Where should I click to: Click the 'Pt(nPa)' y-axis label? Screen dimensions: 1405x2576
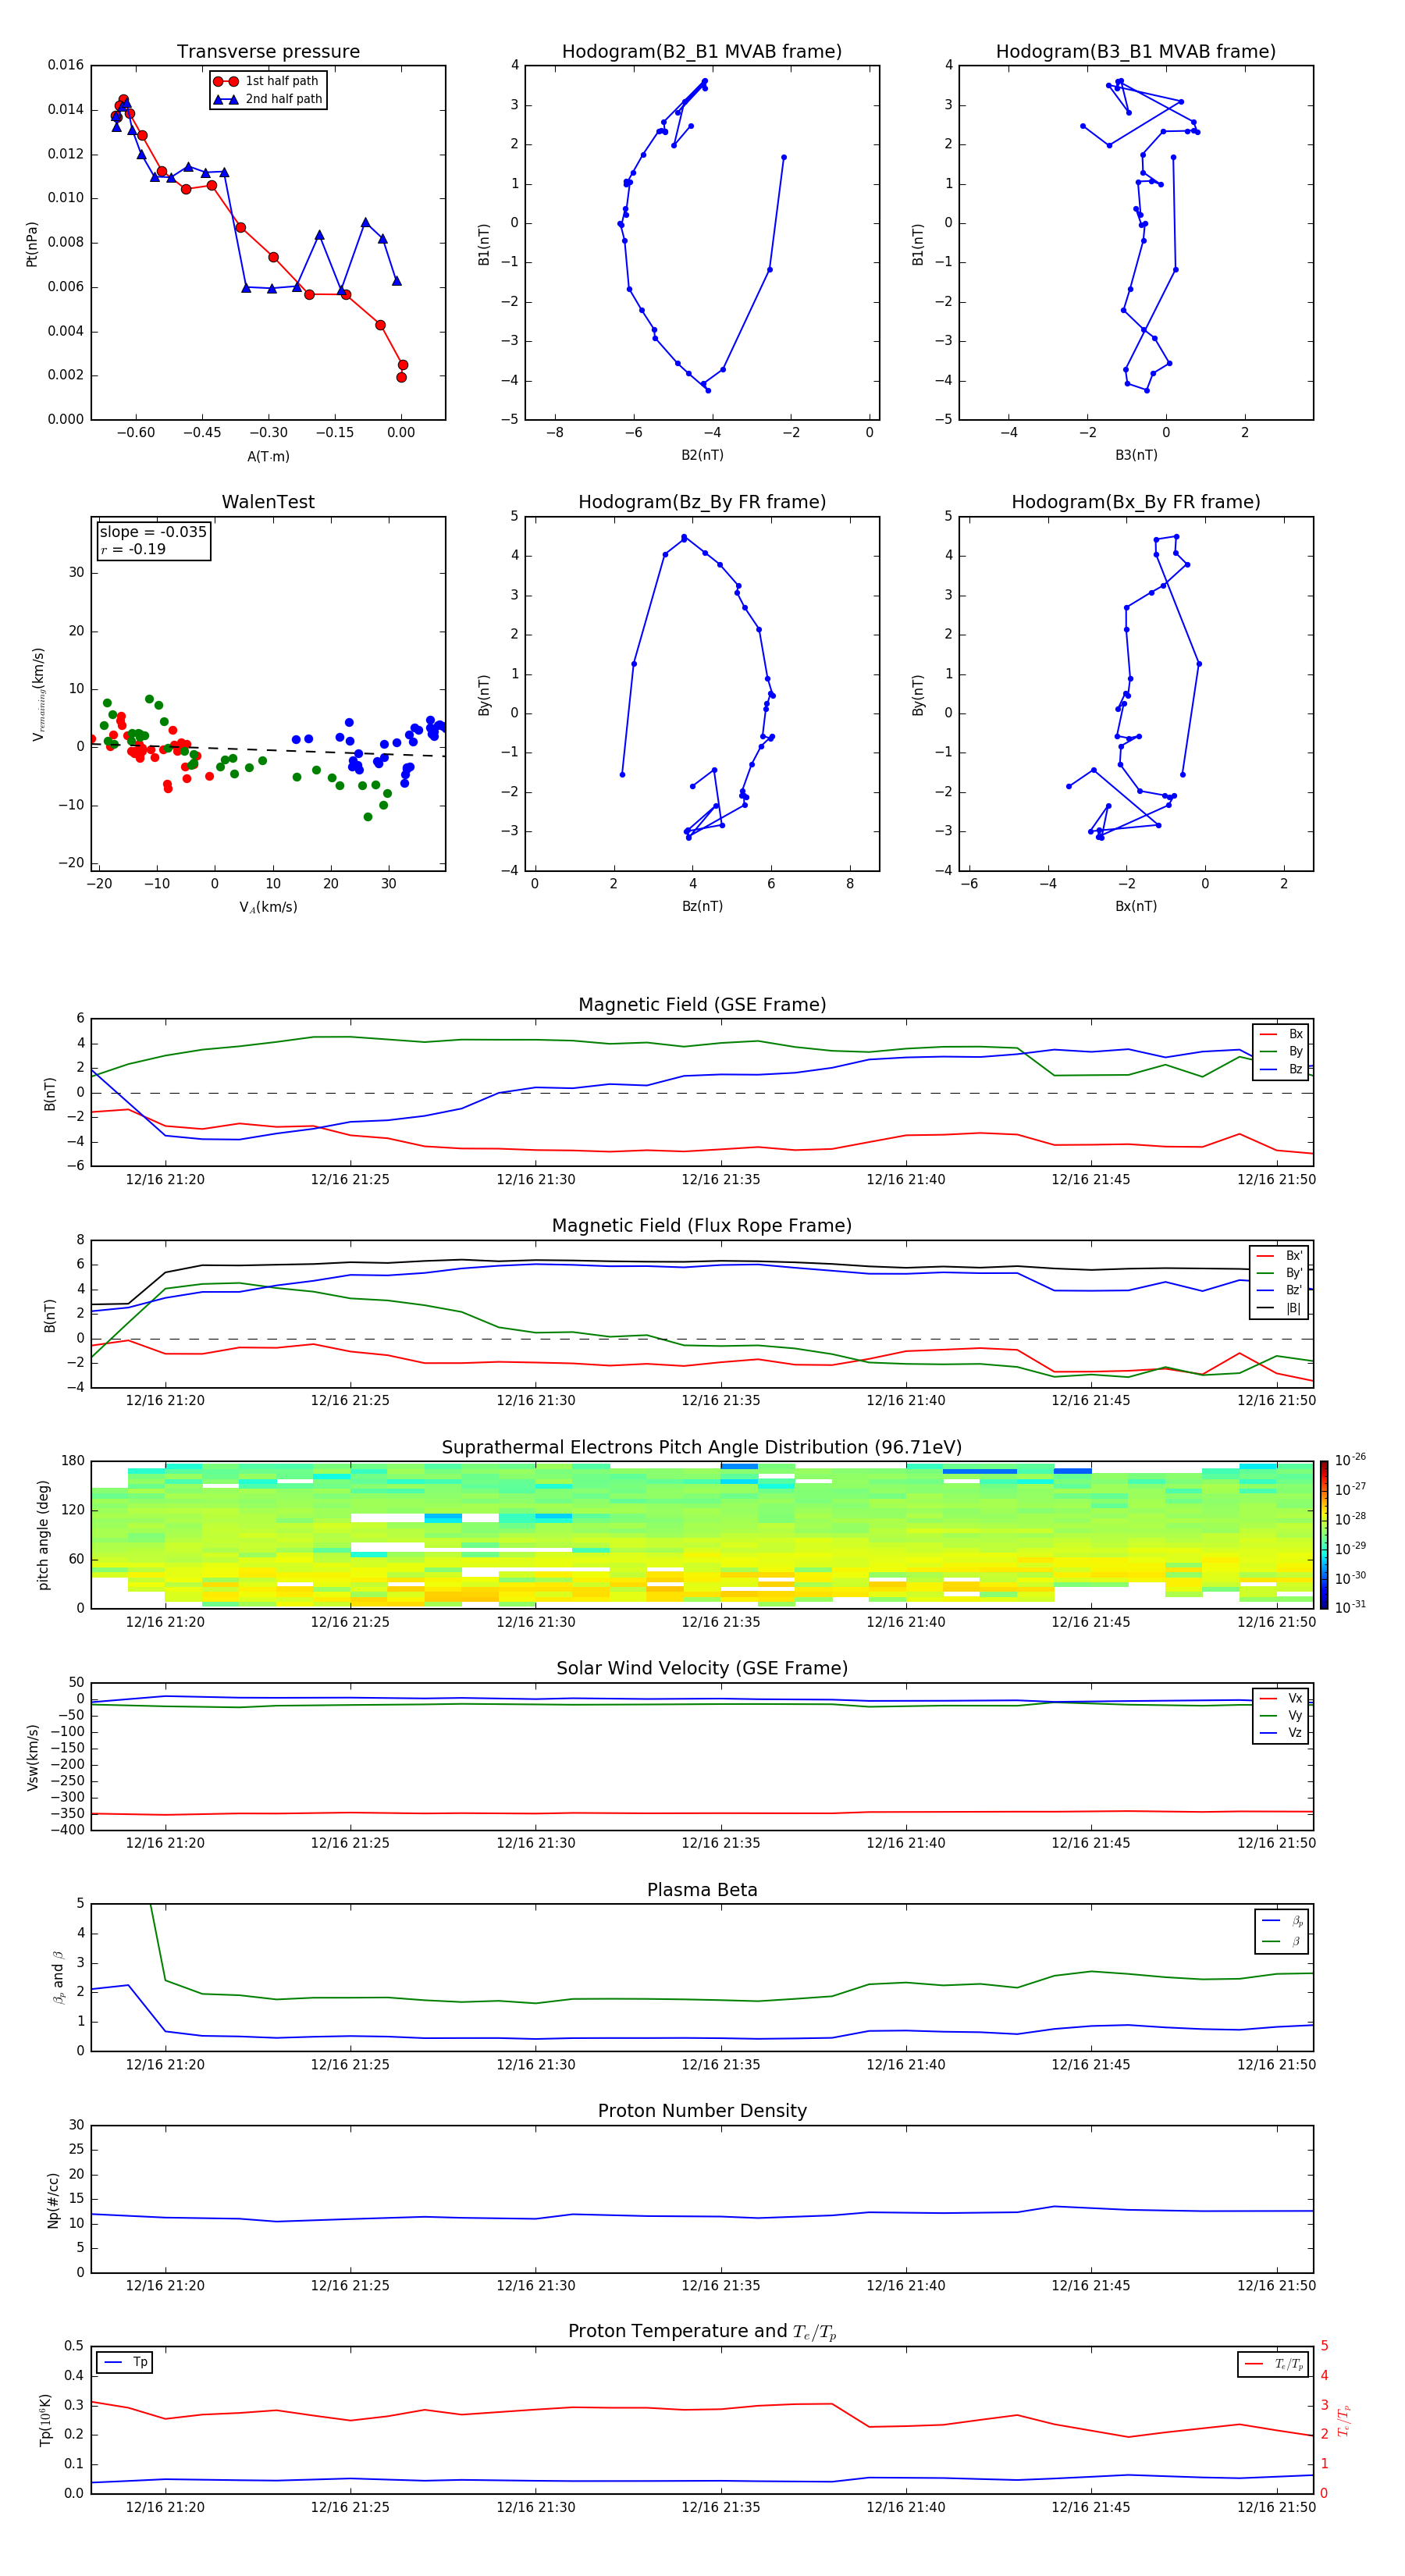[32, 243]
